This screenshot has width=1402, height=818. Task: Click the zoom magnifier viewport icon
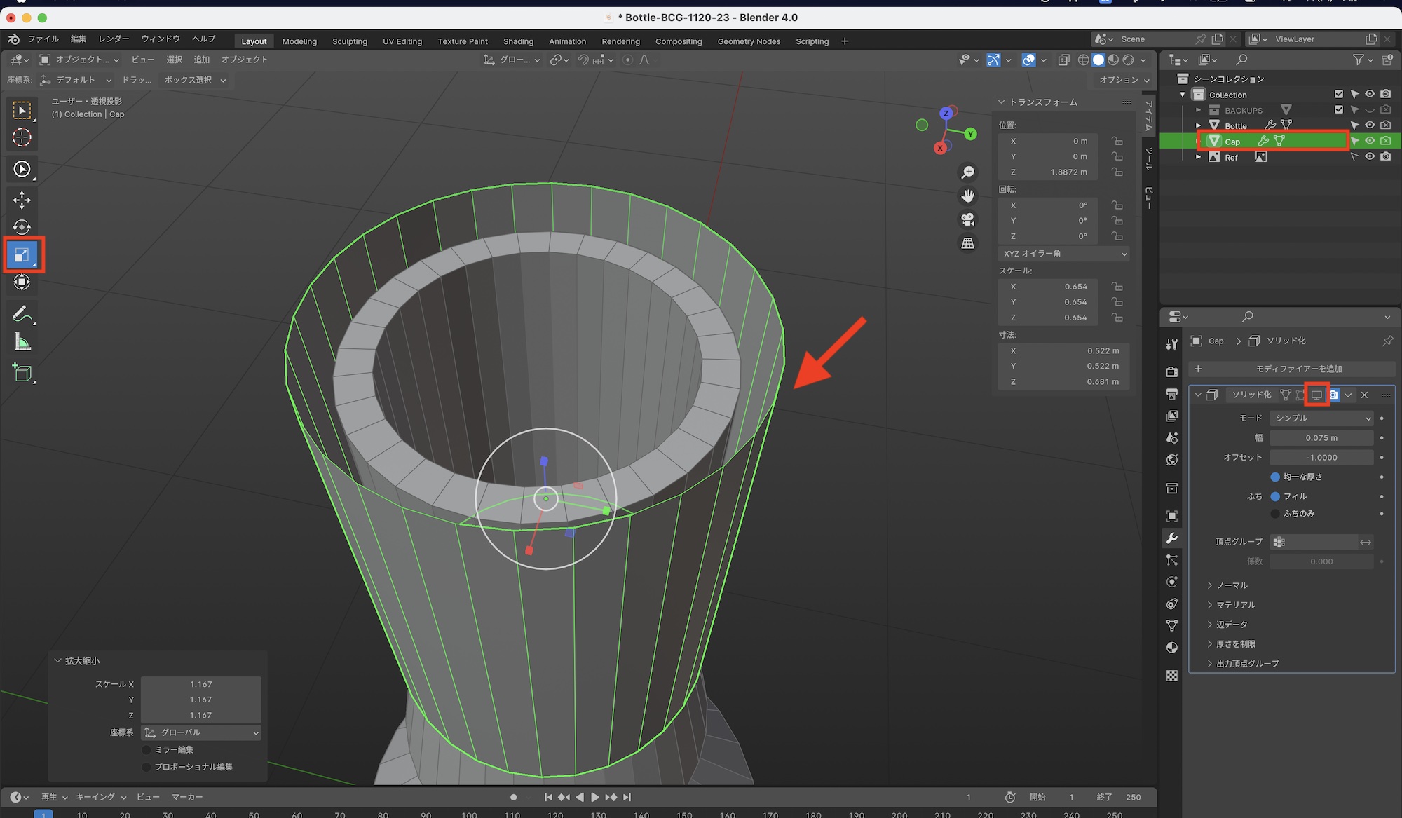point(967,172)
